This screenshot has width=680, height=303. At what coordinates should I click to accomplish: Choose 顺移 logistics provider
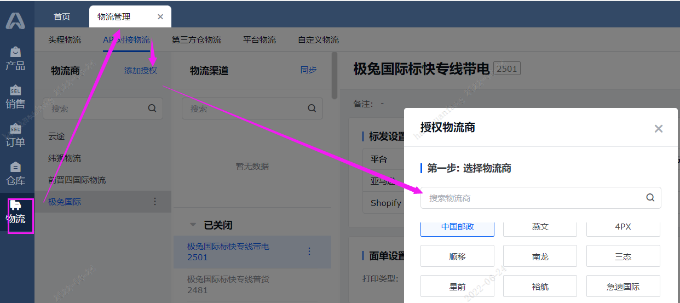tap(458, 256)
